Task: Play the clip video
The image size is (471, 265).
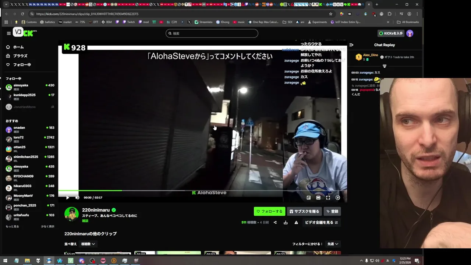Action: [68, 198]
